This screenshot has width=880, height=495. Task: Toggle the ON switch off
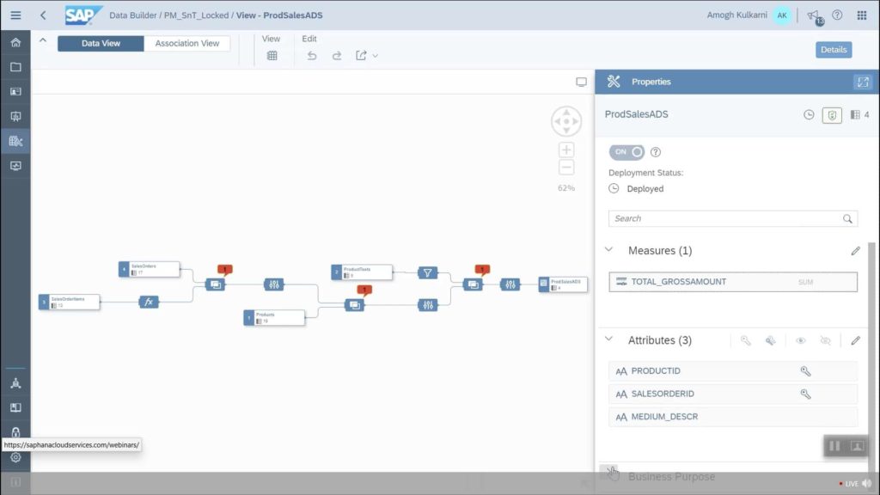626,152
